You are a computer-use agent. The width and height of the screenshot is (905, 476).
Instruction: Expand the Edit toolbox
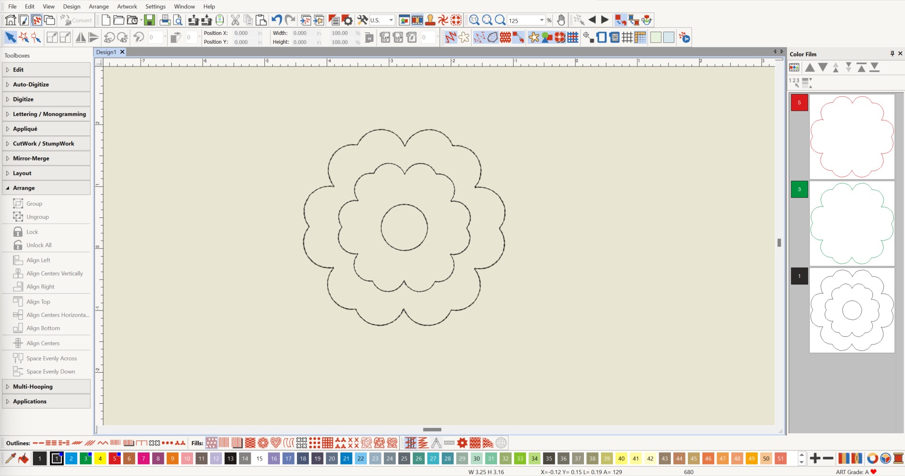tap(46, 70)
